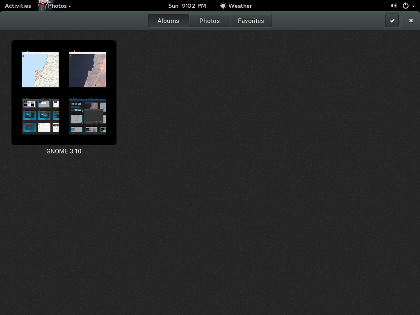The height and width of the screenshot is (315, 420).
Task: Switch to the Photos tab
Action: coord(210,21)
